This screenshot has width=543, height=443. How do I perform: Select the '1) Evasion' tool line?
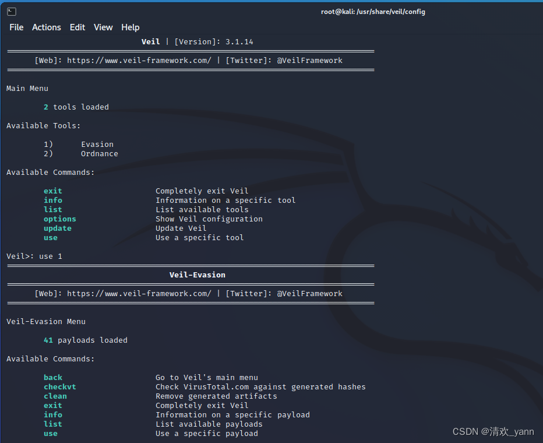[79, 145]
